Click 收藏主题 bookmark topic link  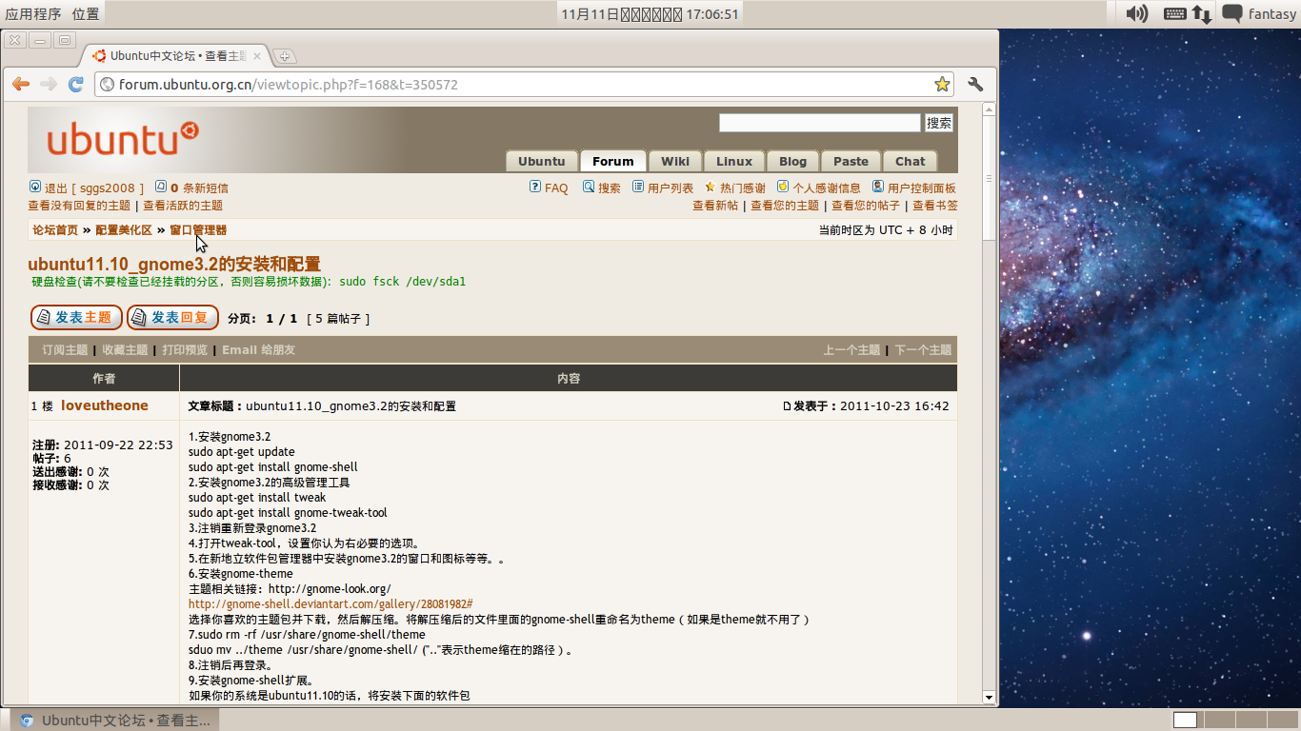(x=125, y=350)
